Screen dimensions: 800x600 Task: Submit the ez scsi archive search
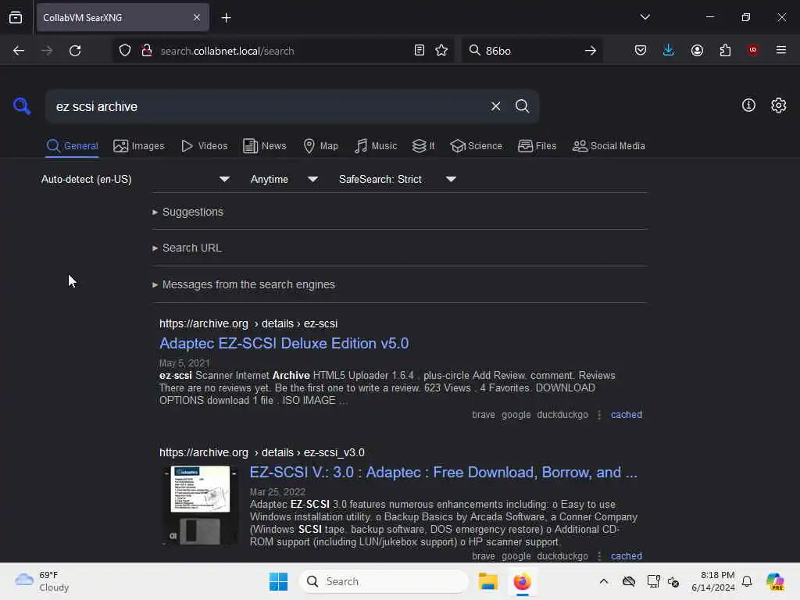tap(522, 106)
